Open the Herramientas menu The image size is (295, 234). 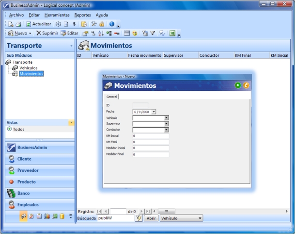click(x=57, y=15)
